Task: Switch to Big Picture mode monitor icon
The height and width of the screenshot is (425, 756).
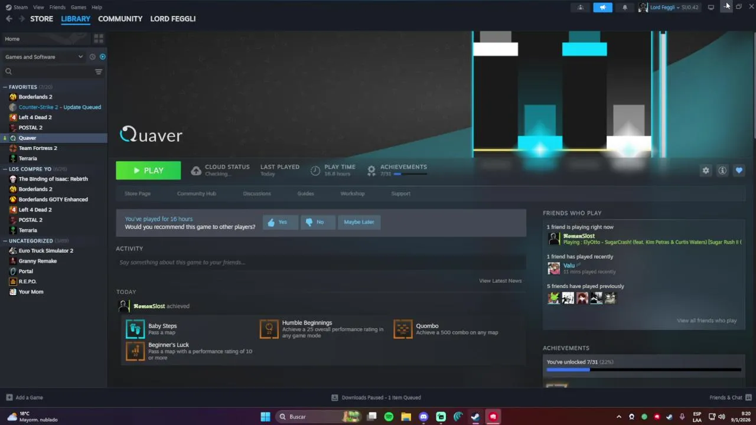Action: (711, 7)
